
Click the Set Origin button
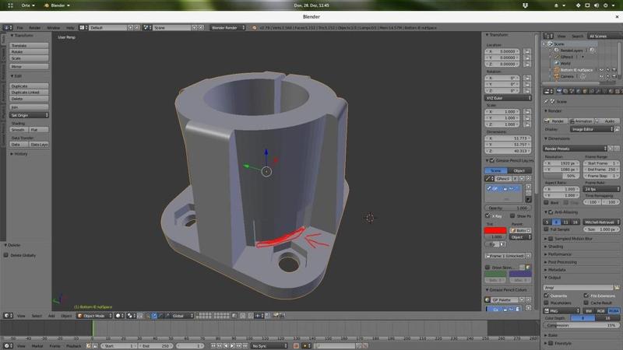[30, 114]
